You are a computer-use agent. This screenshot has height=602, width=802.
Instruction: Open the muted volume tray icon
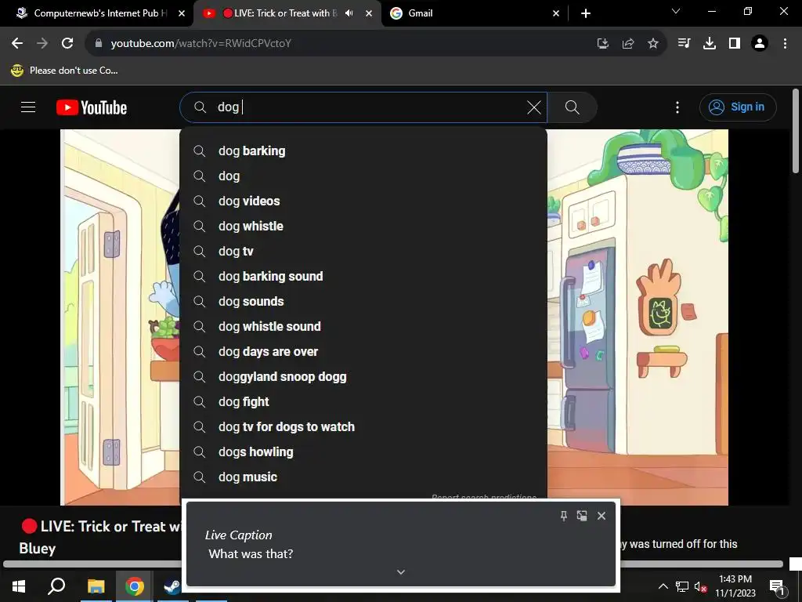(x=701, y=586)
